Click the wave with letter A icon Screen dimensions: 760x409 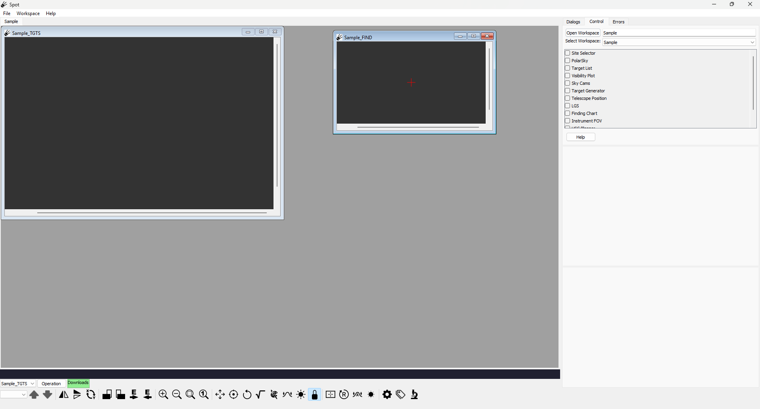coord(358,395)
